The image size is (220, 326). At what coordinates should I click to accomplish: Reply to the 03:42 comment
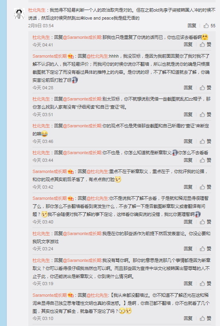(x=188, y=187)
